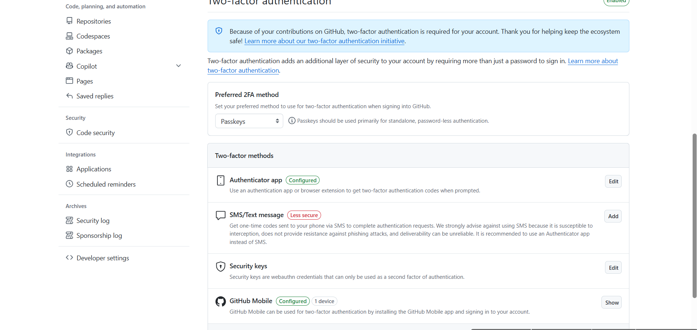Screen dimensions: 697x330
Task: Click the 'Two-factor methods' section heading
Action: point(244,155)
